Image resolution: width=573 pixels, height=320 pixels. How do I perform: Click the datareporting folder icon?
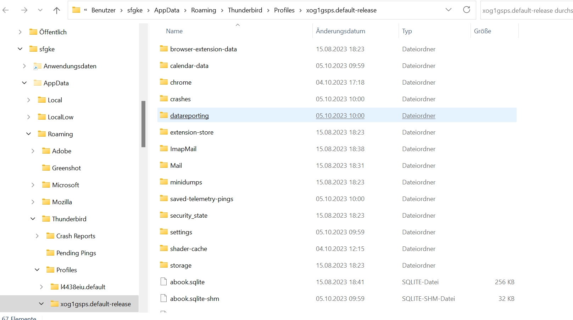tap(164, 115)
